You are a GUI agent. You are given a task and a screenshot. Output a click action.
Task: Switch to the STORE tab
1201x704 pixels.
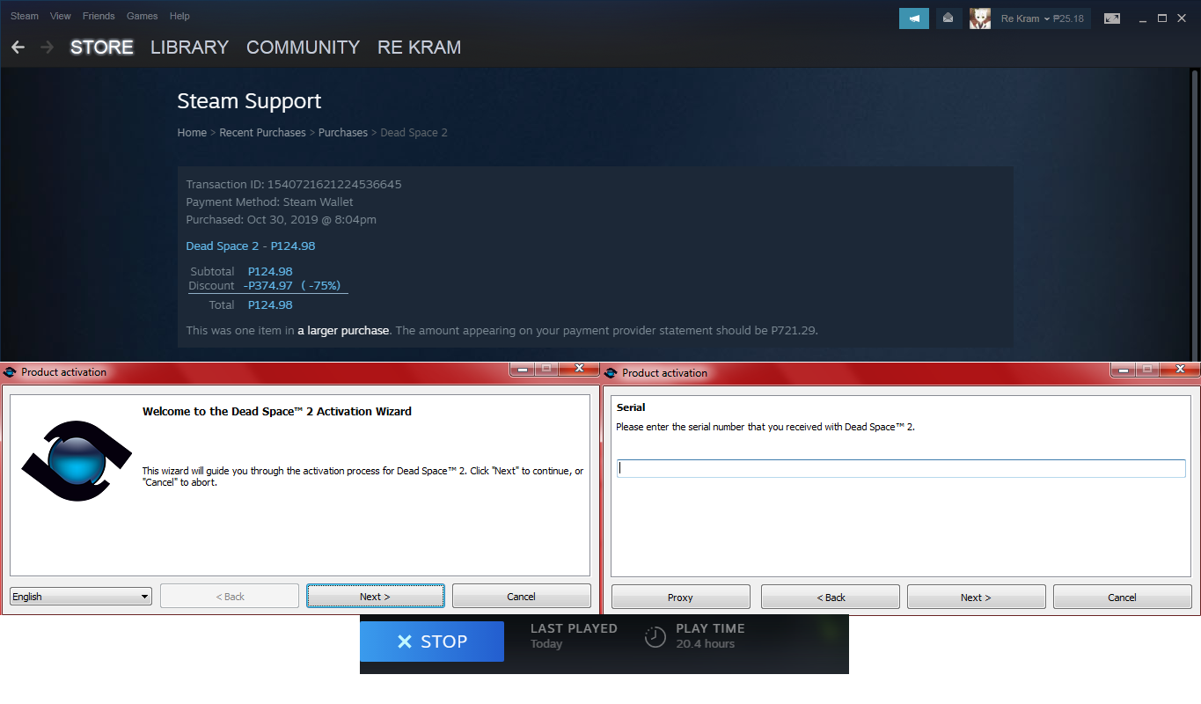(102, 48)
